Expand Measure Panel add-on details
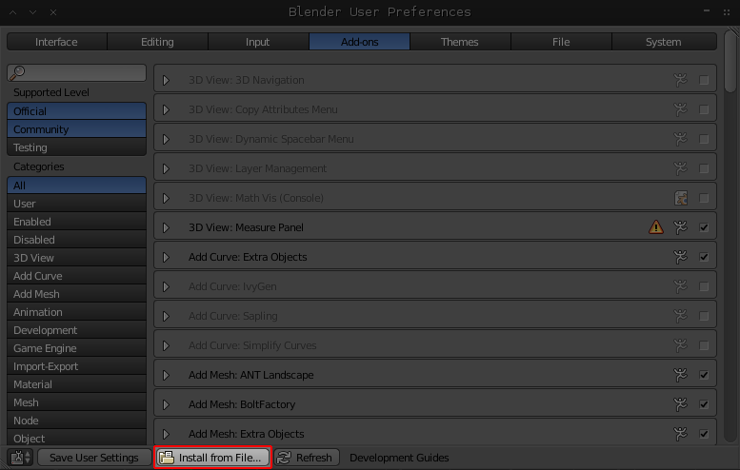 coord(166,227)
